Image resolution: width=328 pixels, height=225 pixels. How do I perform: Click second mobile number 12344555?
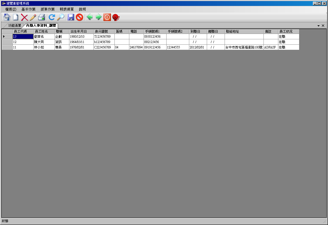click(x=178, y=47)
